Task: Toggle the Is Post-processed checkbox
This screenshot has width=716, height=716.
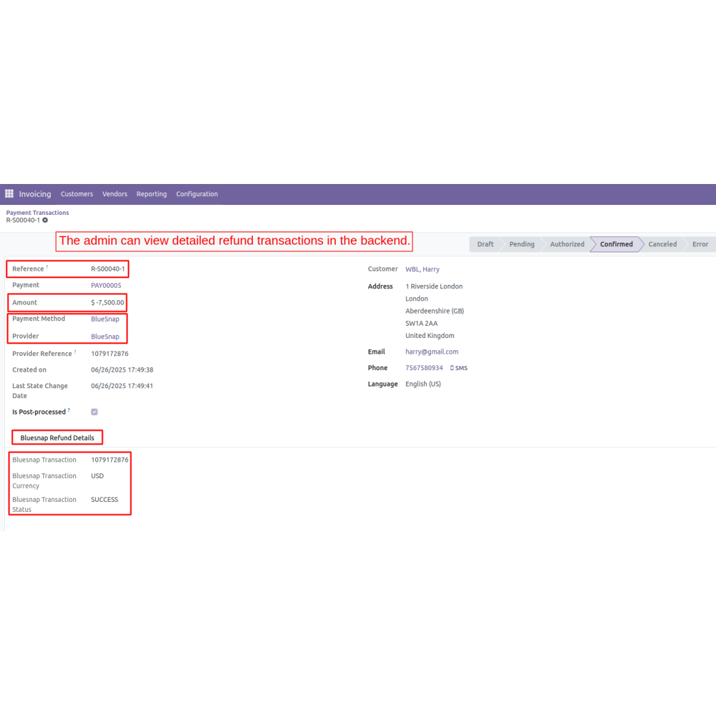Action: [x=95, y=412]
